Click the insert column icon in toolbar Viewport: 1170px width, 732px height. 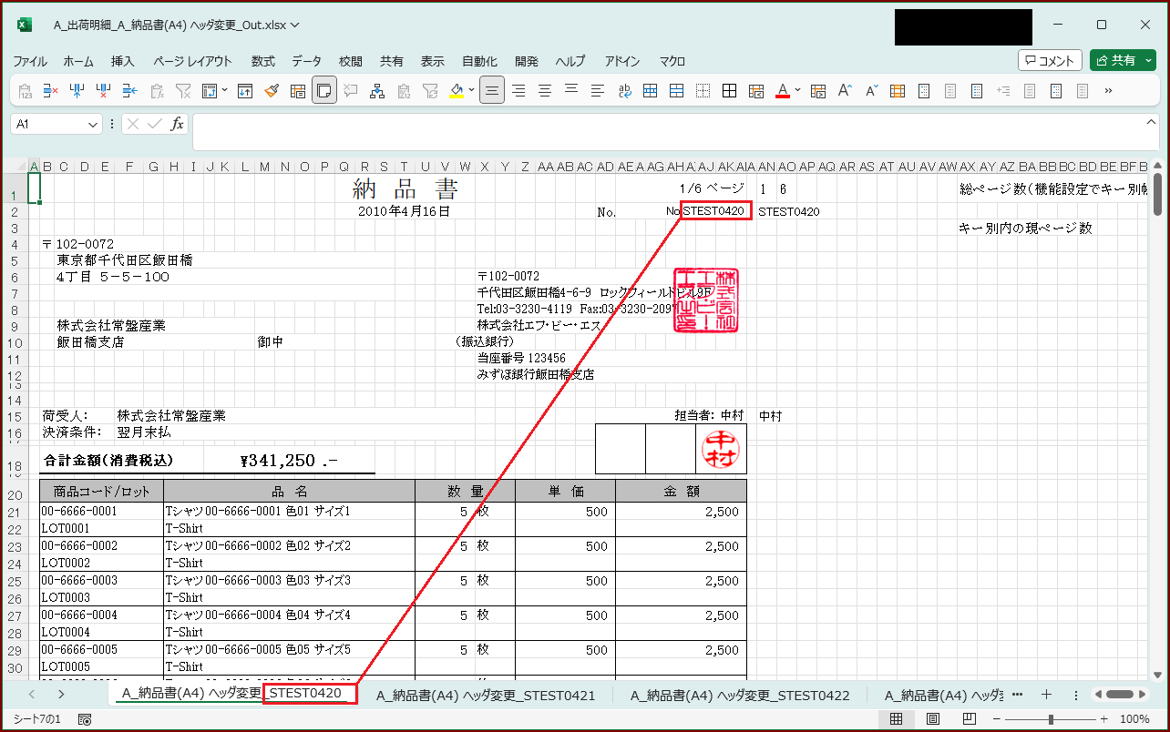pos(77,90)
